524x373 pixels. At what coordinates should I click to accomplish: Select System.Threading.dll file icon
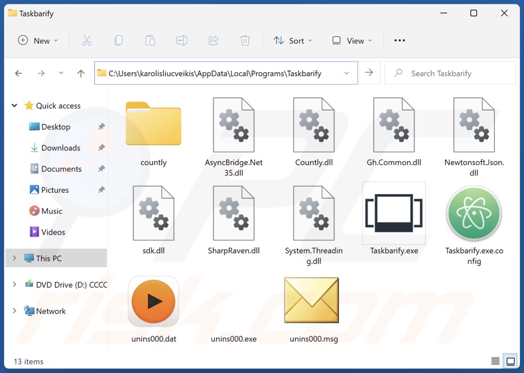pyautogui.click(x=314, y=213)
